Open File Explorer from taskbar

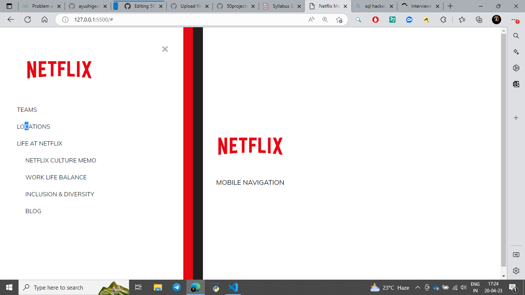pos(158,287)
